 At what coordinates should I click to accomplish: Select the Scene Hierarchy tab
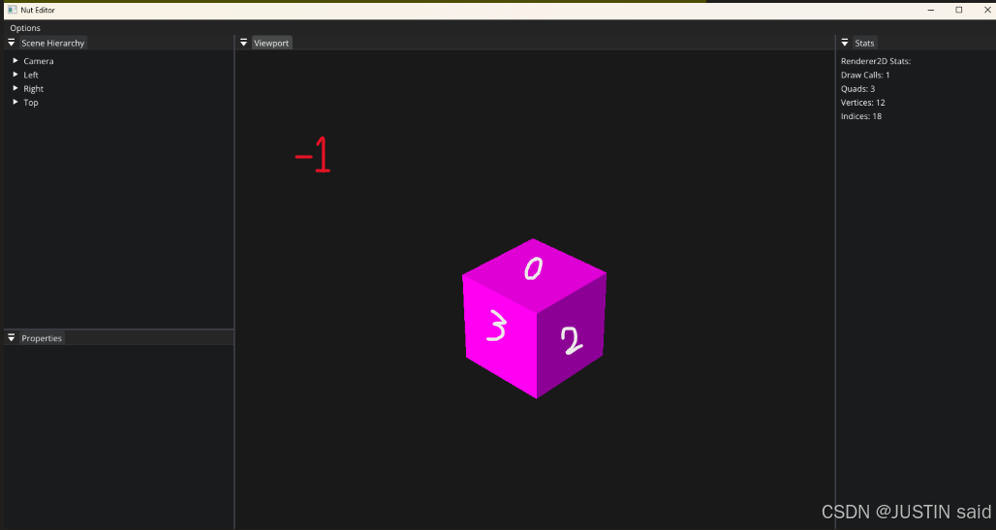(x=52, y=43)
